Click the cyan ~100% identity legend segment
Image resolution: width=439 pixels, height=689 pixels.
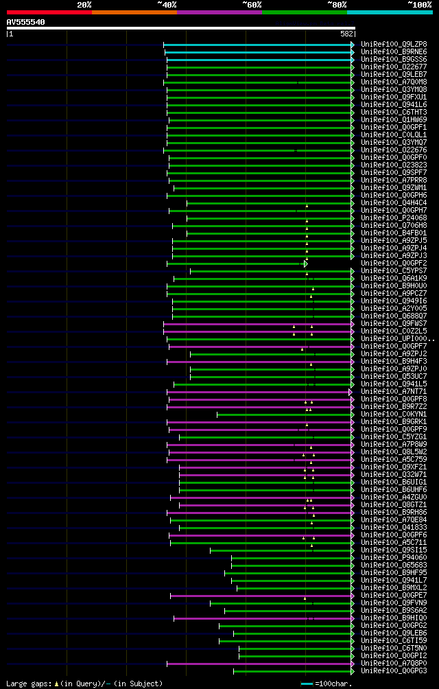390,12
